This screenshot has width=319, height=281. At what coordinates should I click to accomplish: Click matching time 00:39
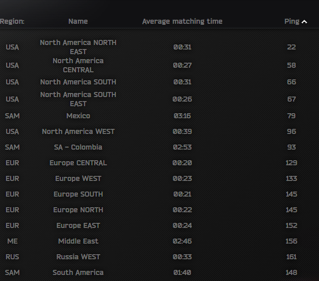[182, 131]
